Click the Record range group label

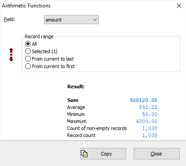pyautogui.click(x=39, y=36)
